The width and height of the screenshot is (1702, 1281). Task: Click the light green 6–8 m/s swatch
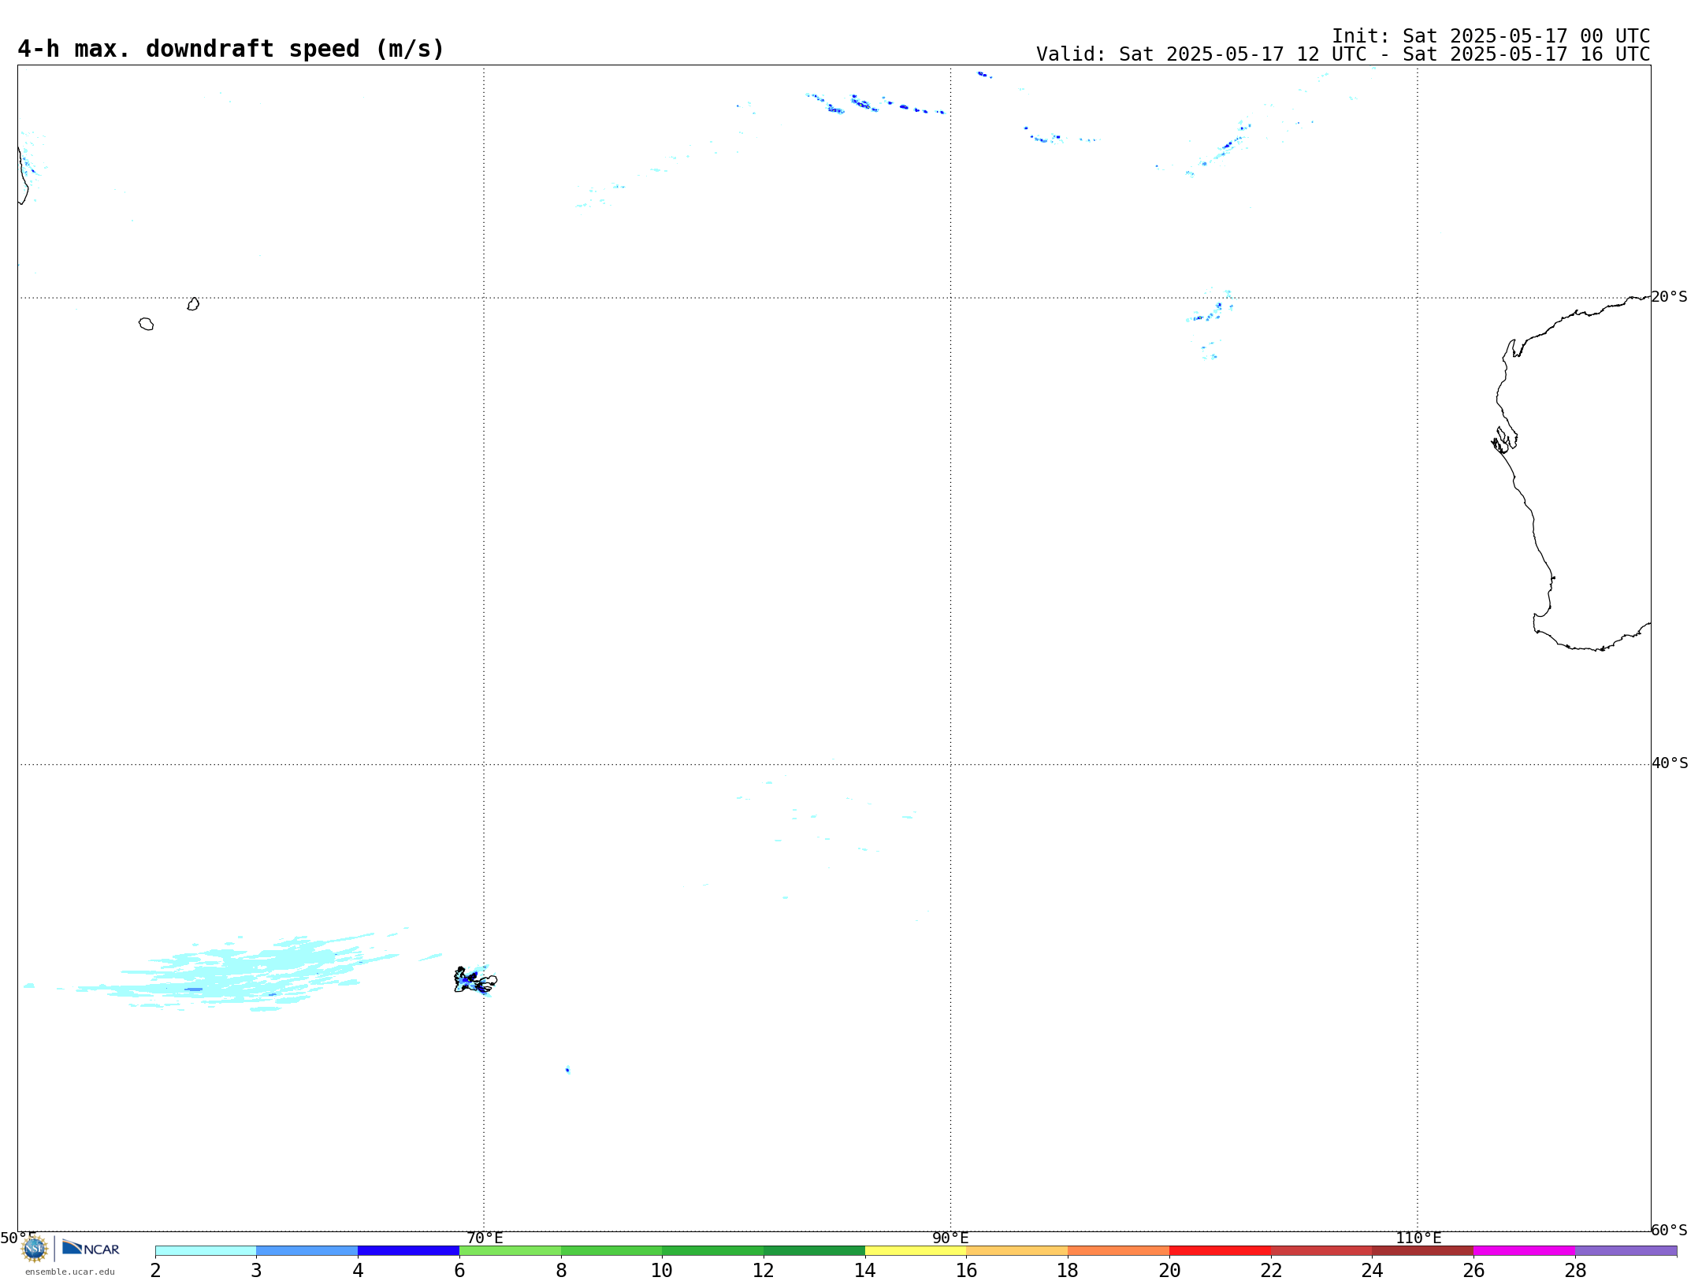[511, 1251]
